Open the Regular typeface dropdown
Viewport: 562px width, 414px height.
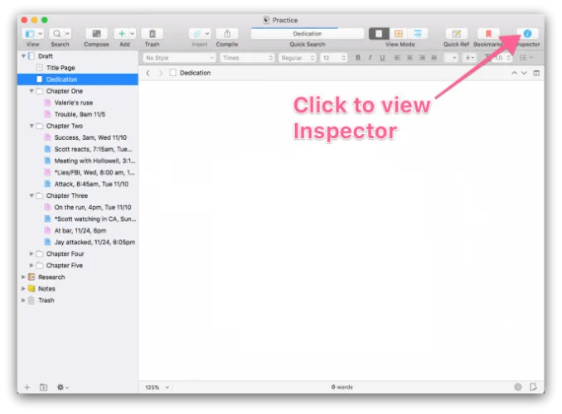click(298, 58)
